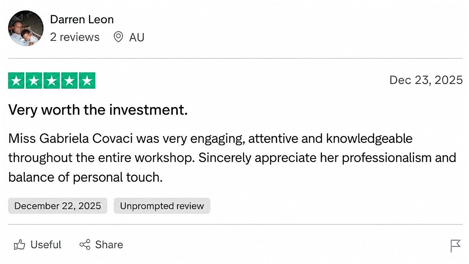Mark review as Useful via text label
Image resolution: width=469 pixels, height=264 pixels.
point(46,245)
